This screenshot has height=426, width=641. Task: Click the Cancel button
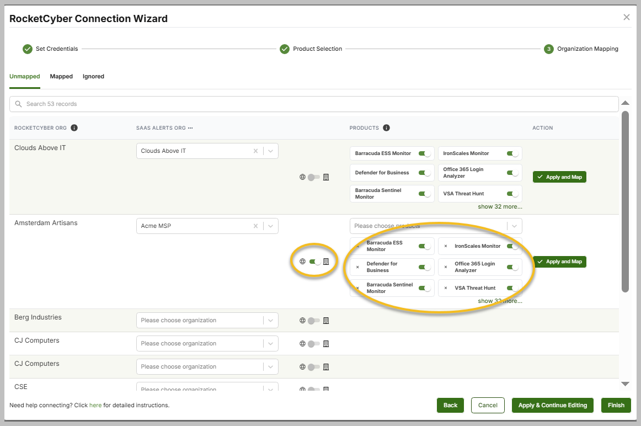pos(488,405)
